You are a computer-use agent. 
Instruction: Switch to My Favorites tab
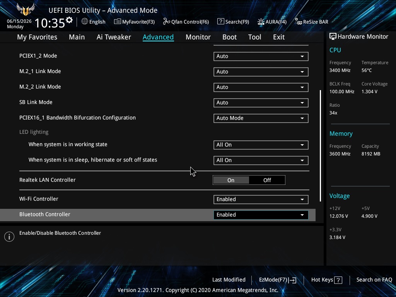click(37, 37)
